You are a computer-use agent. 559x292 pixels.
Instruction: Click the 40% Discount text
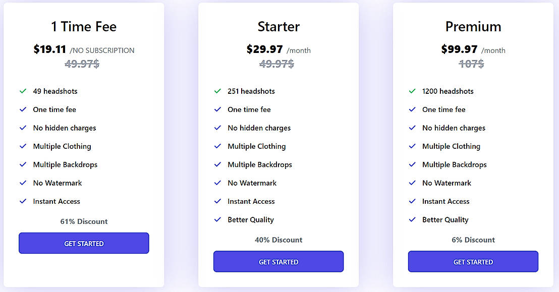coord(278,240)
